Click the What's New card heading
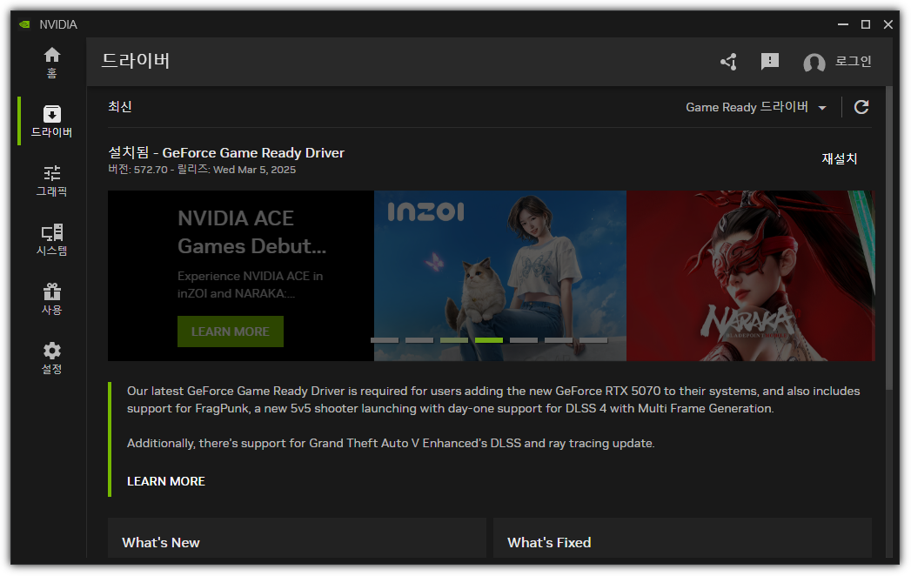 (161, 542)
